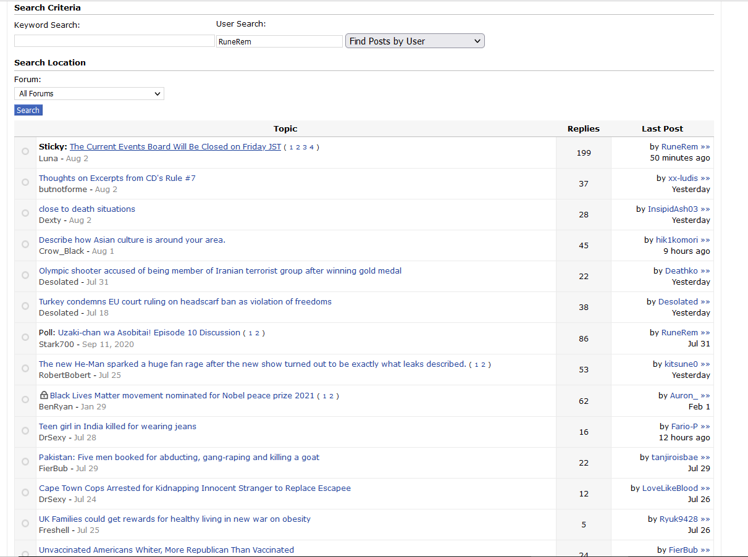Click the »» arrows beside xx-ludis

(705, 178)
